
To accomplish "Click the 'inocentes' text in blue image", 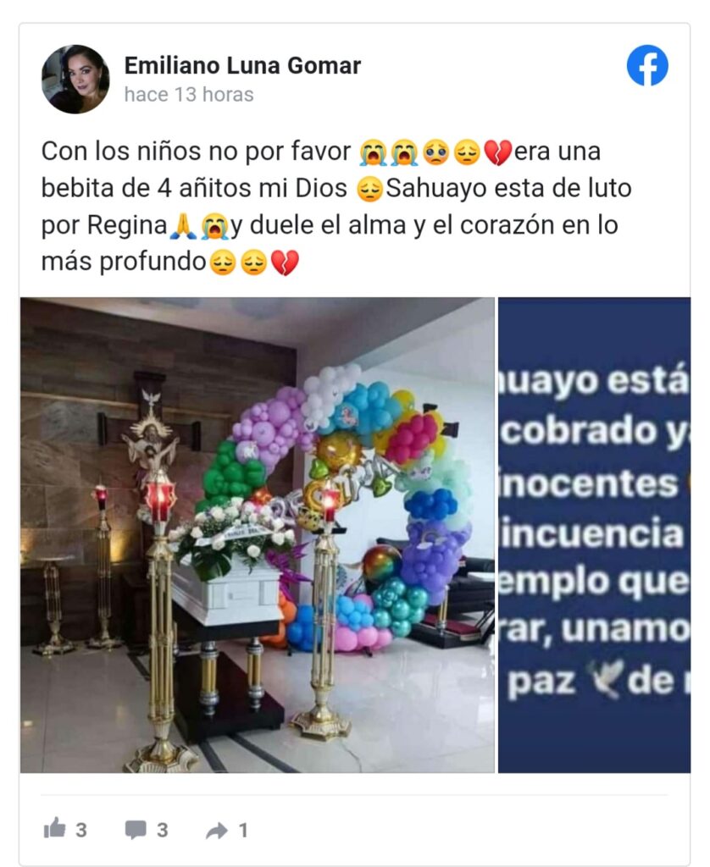I will (590, 483).
